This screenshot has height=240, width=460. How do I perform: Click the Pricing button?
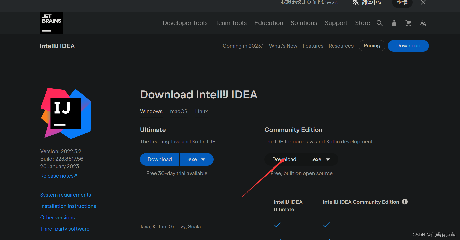[372, 46]
